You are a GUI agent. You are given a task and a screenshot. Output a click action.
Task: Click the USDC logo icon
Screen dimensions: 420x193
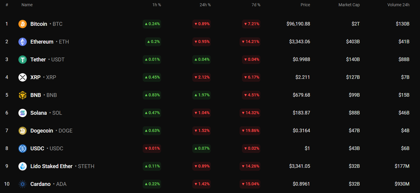23,149
